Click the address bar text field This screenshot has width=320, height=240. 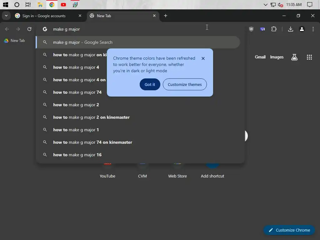[140, 29]
